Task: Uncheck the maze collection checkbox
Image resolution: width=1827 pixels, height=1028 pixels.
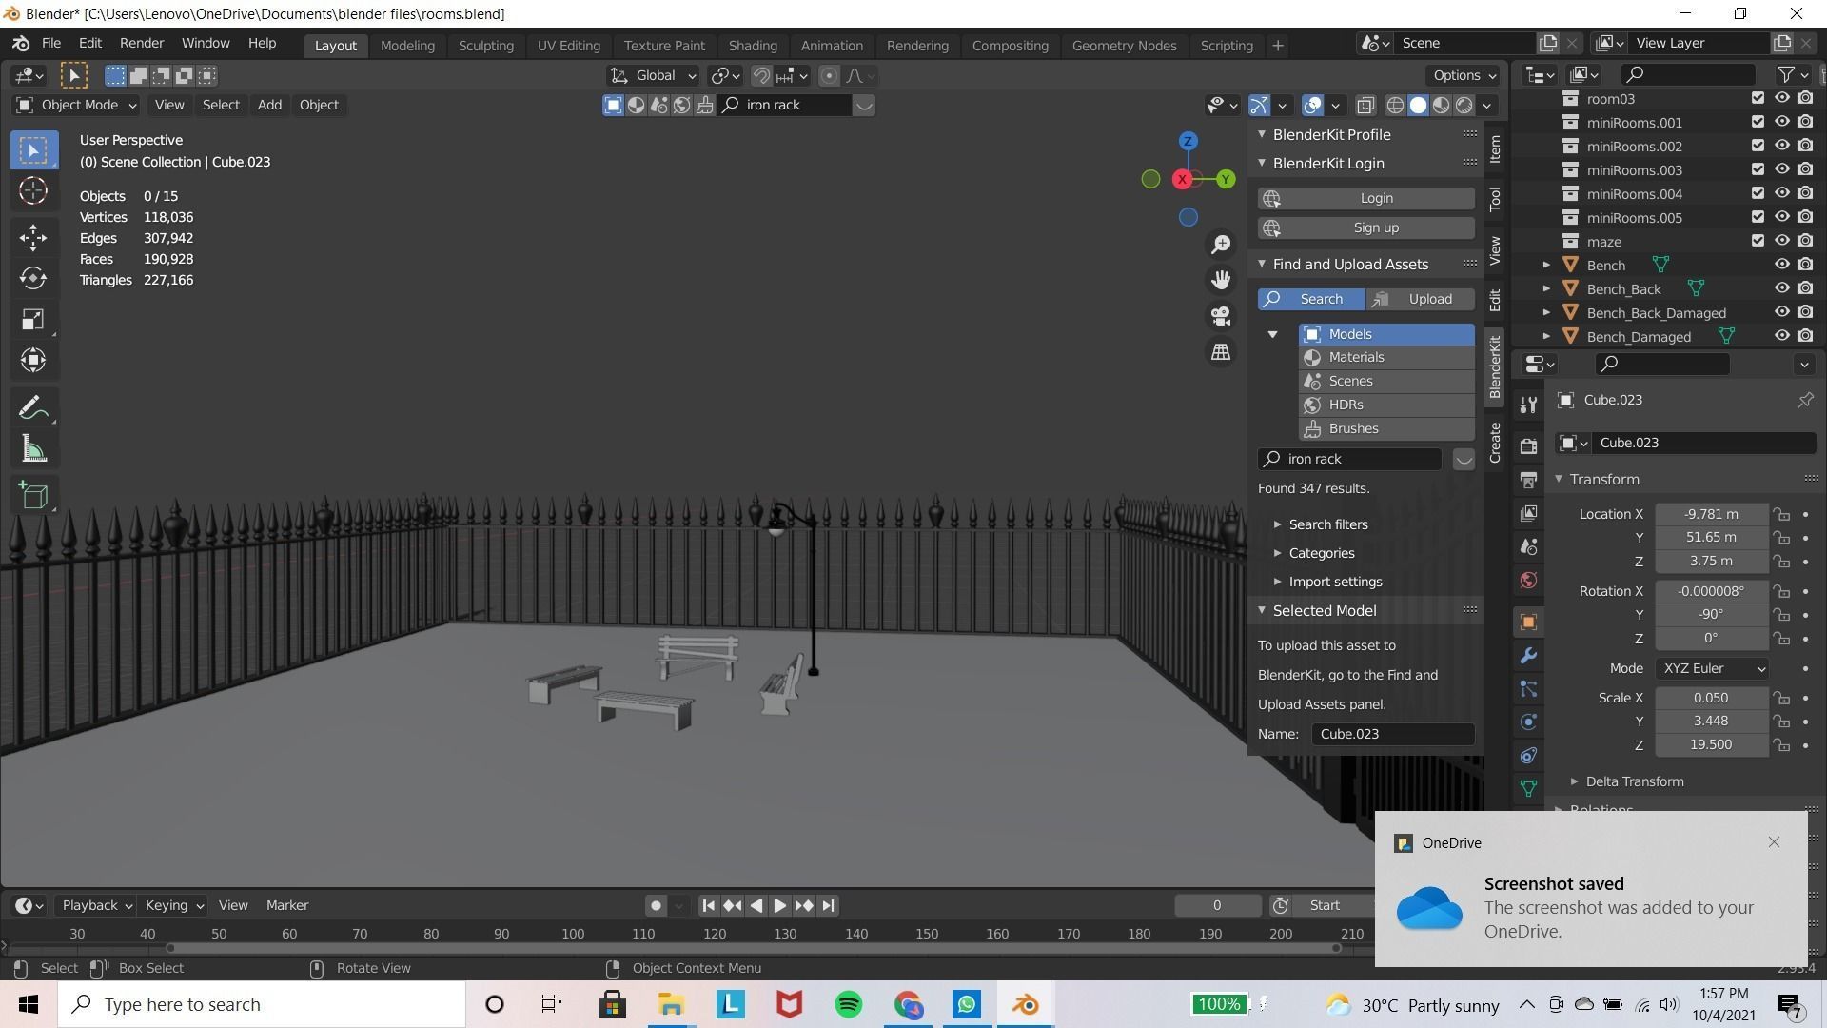Action: (x=1758, y=241)
